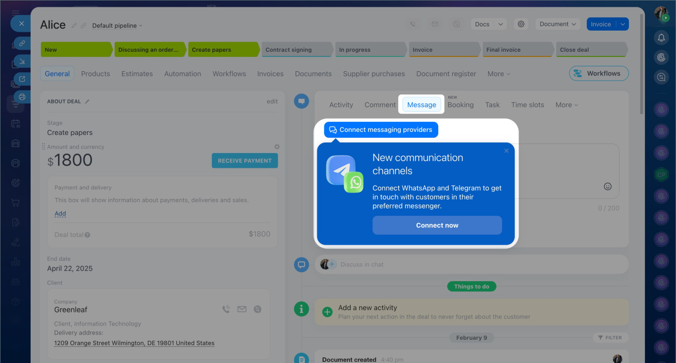Click the Discuss in chat input field

[x=475, y=264]
